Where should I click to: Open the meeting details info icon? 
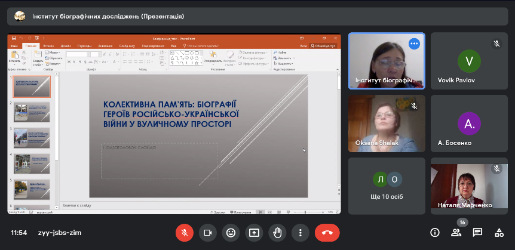tap(435, 233)
